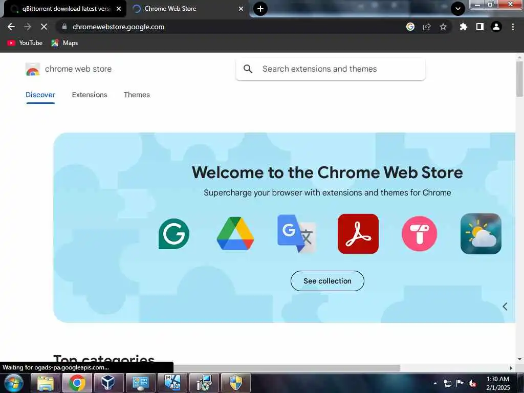Open the Themes tab
Screen dimensions: 524x393
pyautogui.click(x=137, y=95)
